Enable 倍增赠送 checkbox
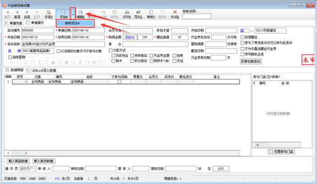The image size is (317, 184). [242, 37]
